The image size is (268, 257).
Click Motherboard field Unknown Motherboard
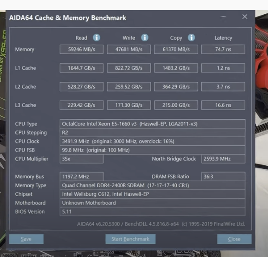tap(152, 203)
